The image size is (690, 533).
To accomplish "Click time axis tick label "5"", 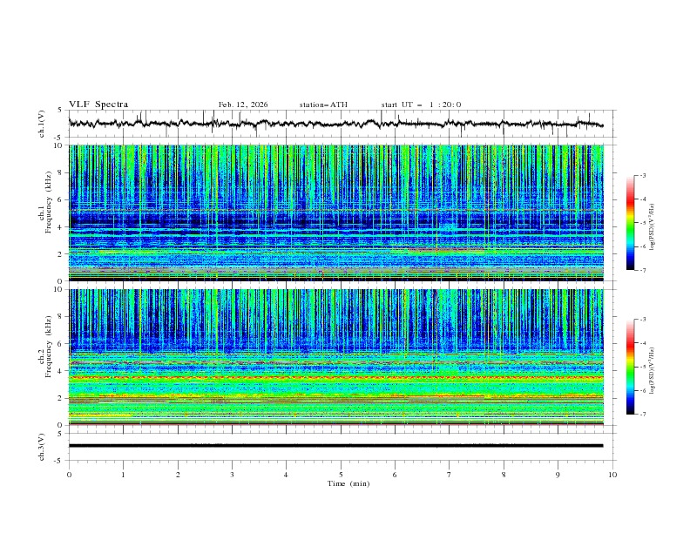I will point(341,475).
